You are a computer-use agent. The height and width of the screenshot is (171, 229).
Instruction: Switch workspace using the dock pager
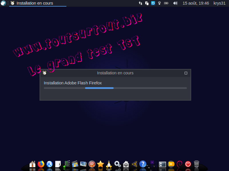pos(154,164)
